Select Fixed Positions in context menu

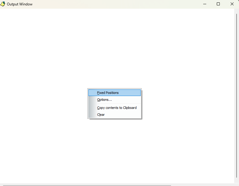coord(115,93)
